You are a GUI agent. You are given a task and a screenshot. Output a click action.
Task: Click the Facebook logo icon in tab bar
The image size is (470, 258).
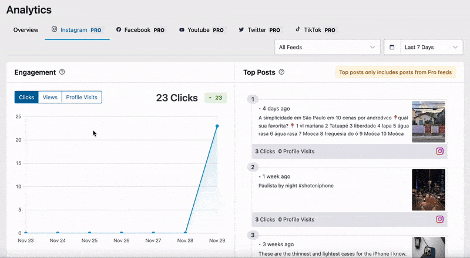(x=119, y=29)
